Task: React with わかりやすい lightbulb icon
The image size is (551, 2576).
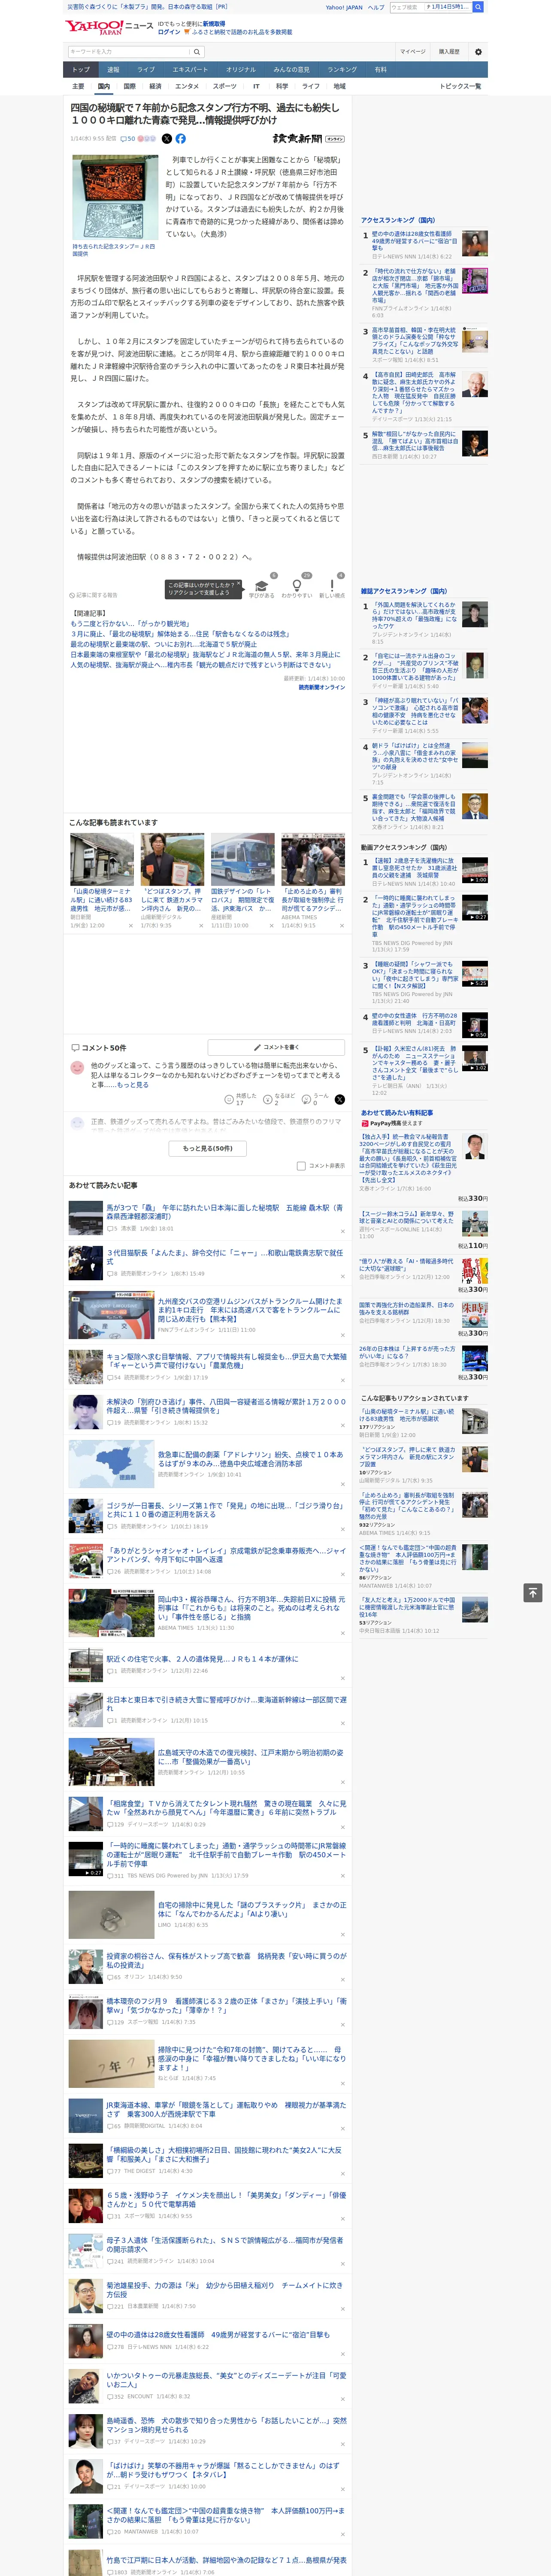Action: tap(296, 587)
